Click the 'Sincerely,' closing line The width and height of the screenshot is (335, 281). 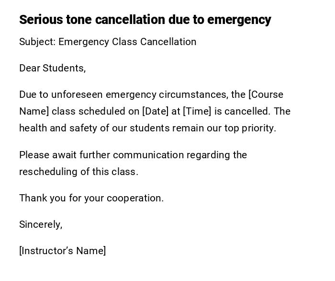point(41,224)
